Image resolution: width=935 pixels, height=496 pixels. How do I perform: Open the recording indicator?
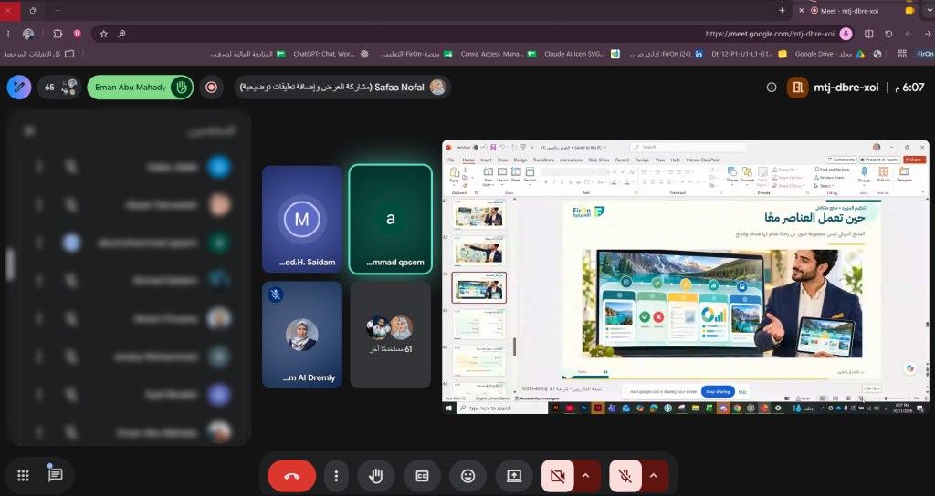click(211, 87)
